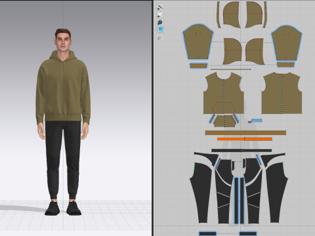
Task: Toggle the seam line display icon
Action: (160, 7)
